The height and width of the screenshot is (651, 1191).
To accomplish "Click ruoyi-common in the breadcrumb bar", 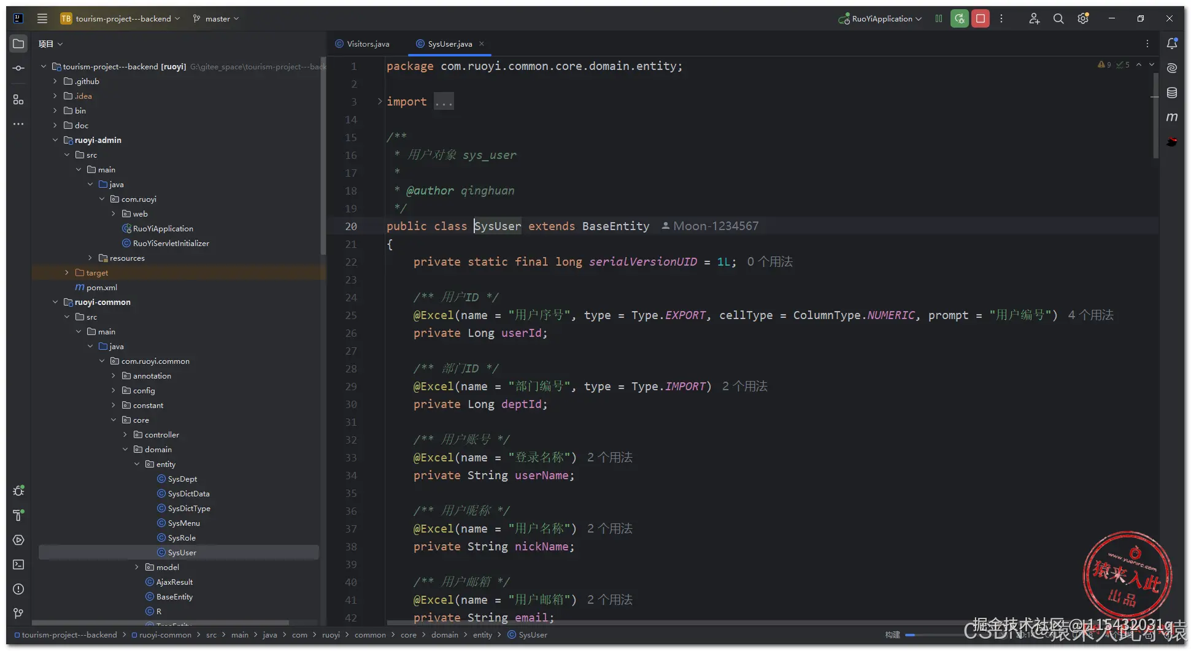I will pyautogui.click(x=161, y=634).
